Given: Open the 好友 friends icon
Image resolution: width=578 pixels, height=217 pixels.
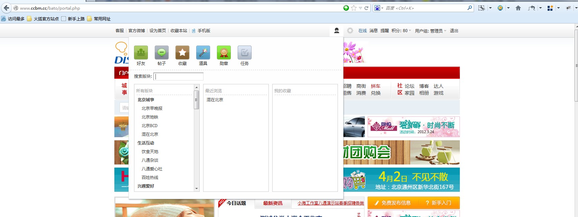Looking at the screenshot, I should coord(141,53).
